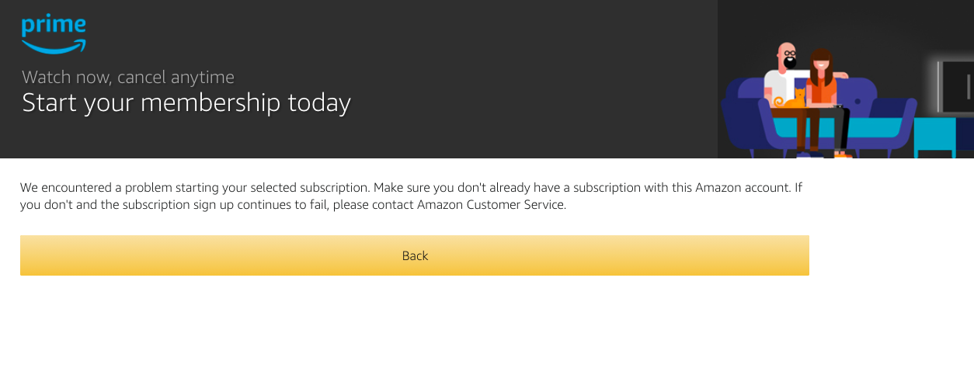
Task: Click the Amazon smile arrow under prime
Action: 53,47
